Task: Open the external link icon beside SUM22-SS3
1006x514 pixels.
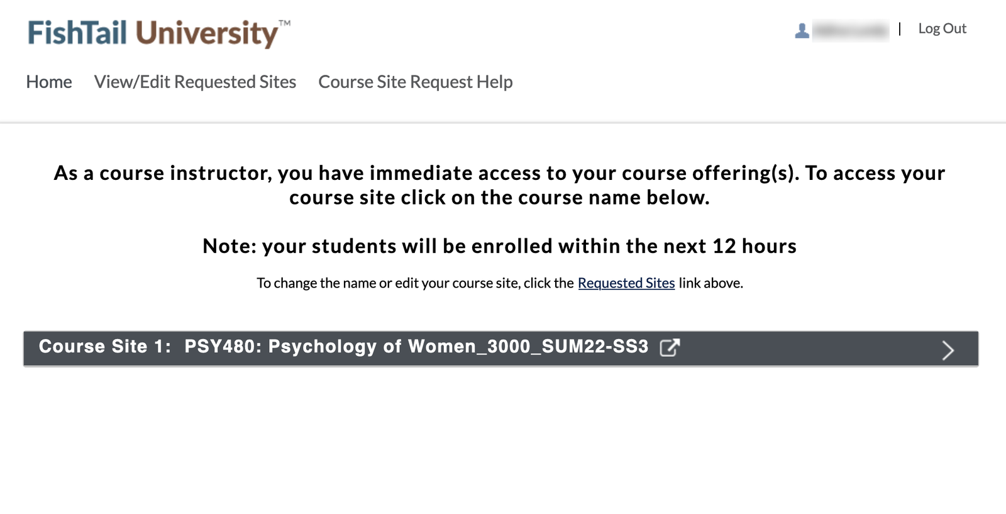Action: tap(670, 347)
